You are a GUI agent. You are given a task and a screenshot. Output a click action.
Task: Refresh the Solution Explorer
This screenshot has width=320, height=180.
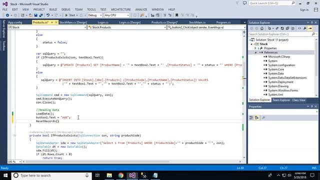coord(282,28)
